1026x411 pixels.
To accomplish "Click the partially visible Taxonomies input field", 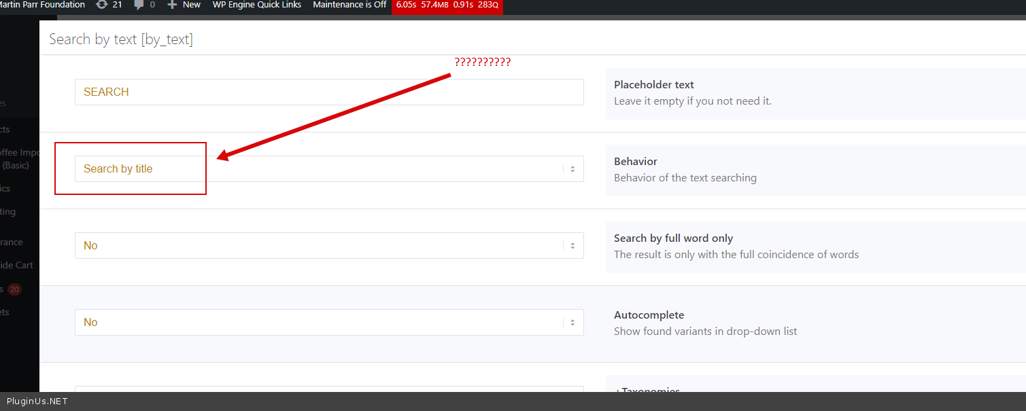I will [329, 389].
